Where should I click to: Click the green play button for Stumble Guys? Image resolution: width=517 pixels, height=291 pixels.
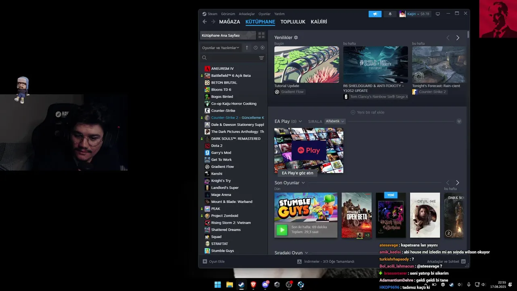pyautogui.click(x=282, y=230)
